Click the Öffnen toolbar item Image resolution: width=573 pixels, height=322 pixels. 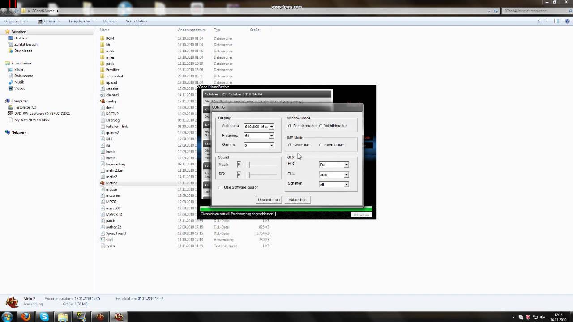coord(48,21)
